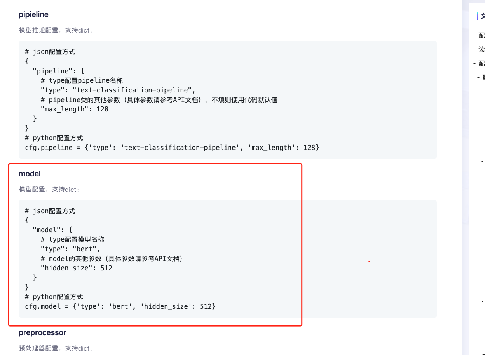Click the "pipieline" section heading

pos(33,15)
